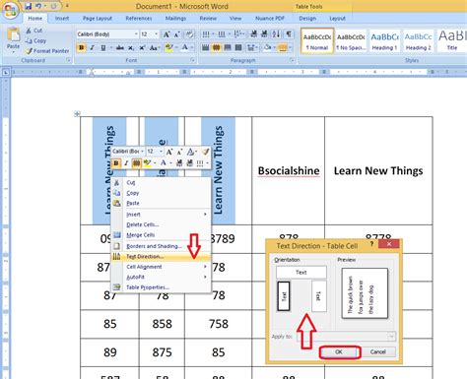Toggle Bold in the ribbon Font group

coord(81,48)
